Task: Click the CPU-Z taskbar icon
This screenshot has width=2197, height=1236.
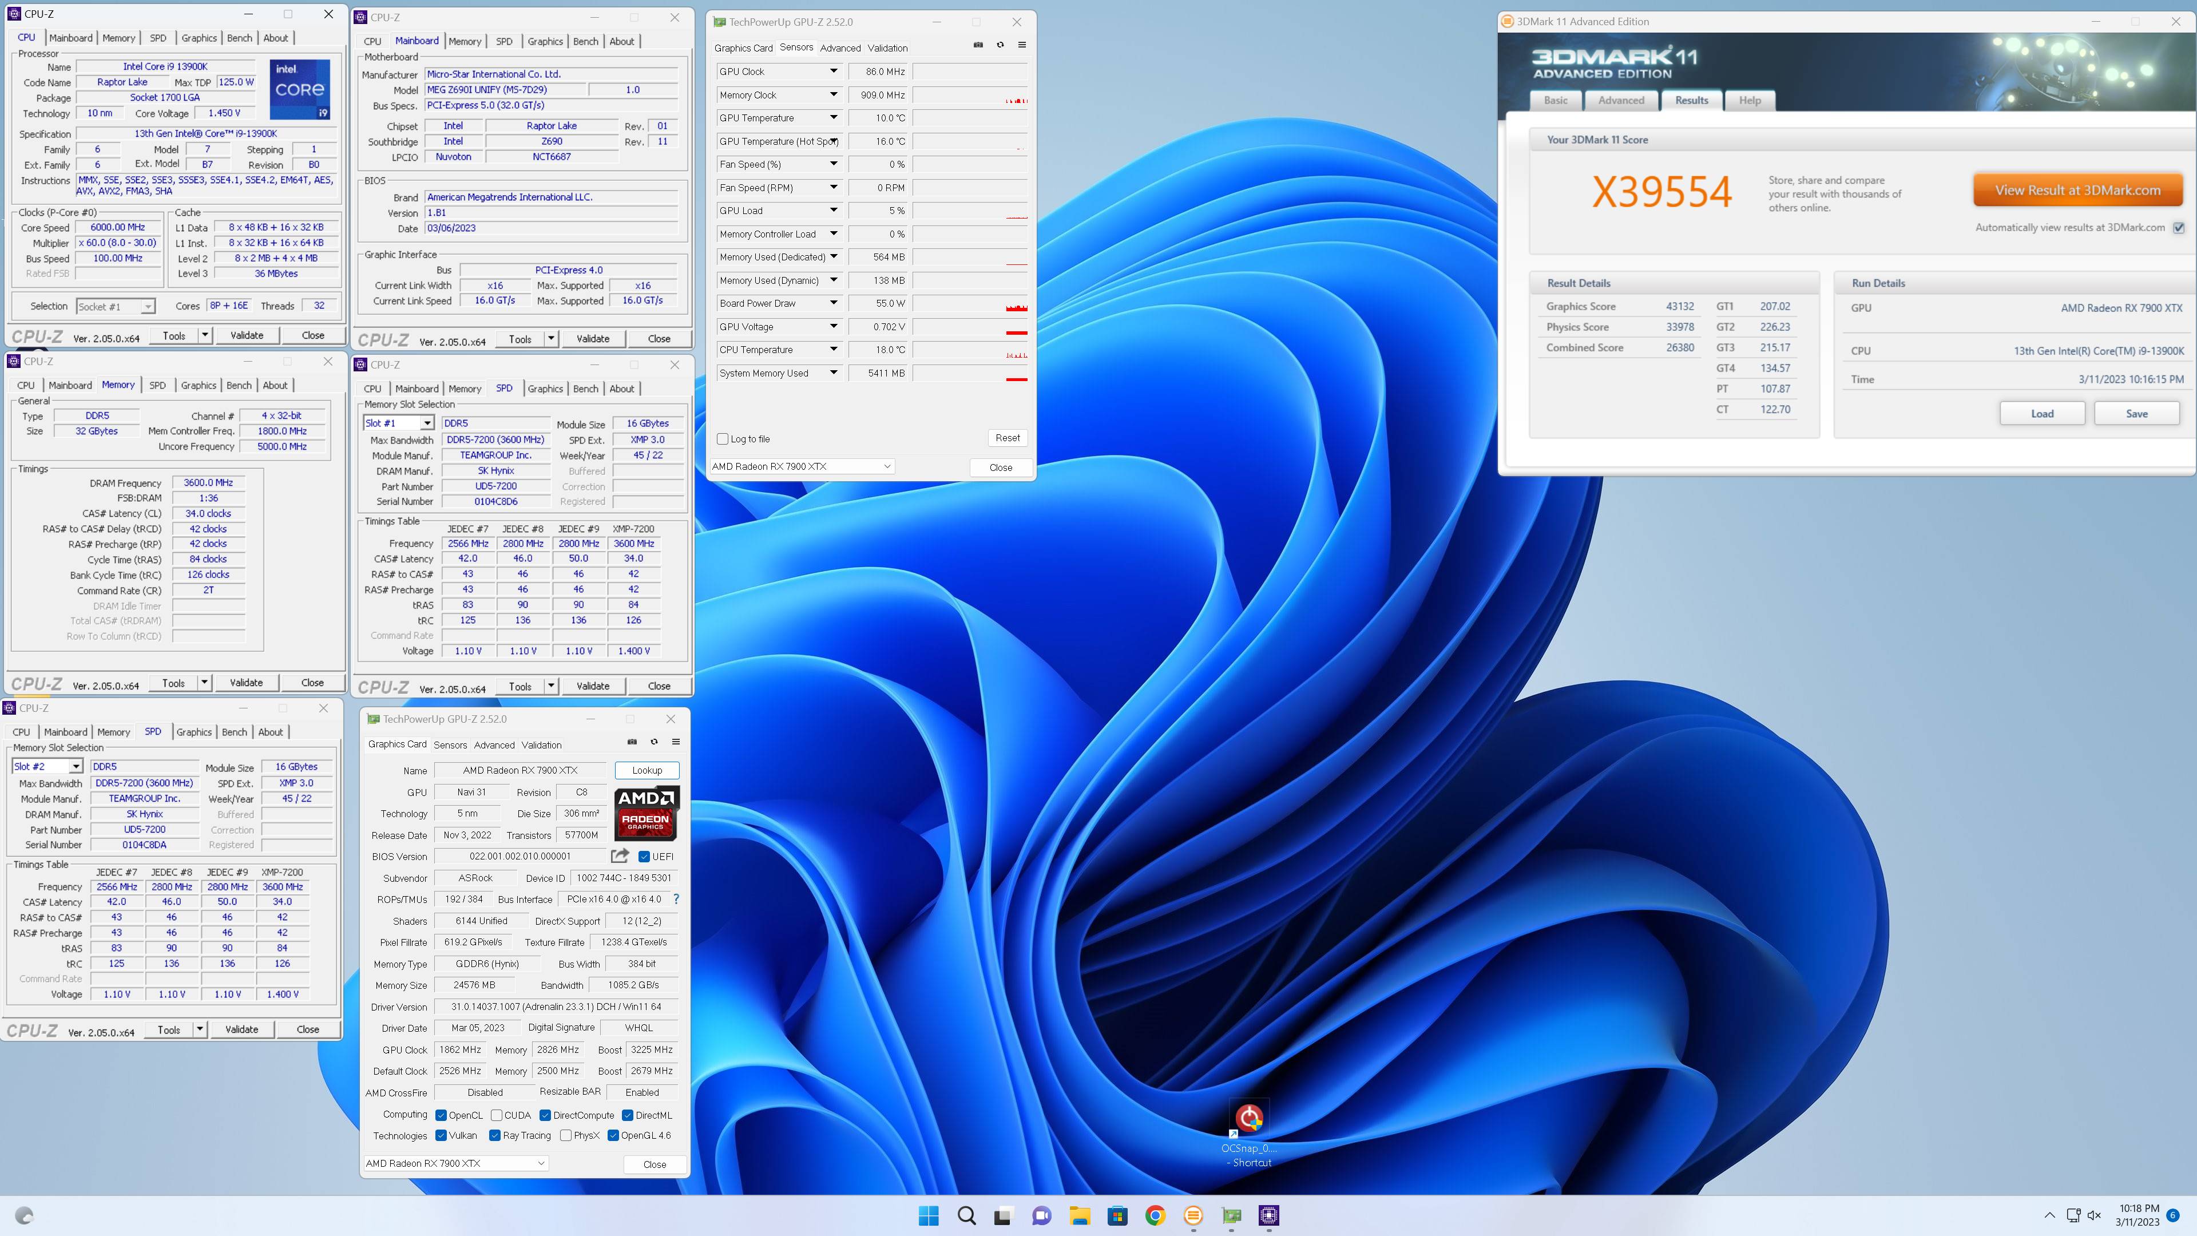Action: point(1269,1215)
